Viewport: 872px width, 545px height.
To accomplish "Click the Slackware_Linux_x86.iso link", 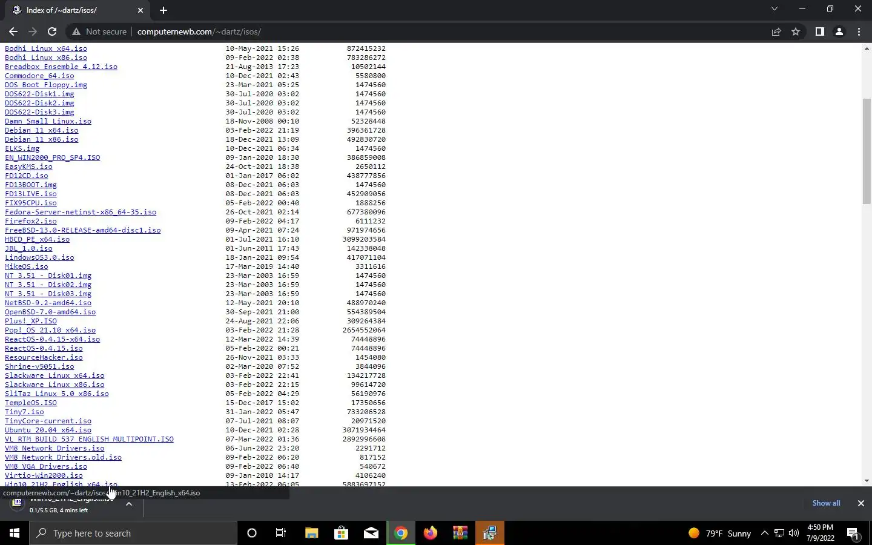I will [x=54, y=385].
